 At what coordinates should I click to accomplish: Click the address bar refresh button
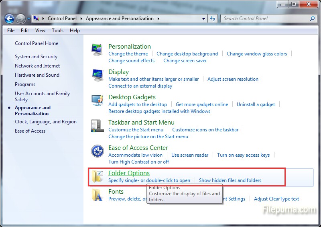pos(213,18)
